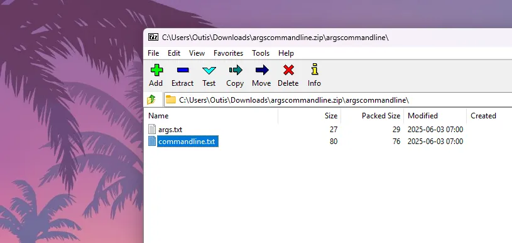Image resolution: width=512 pixels, height=243 pixels.
Task: Click the commandline.txt file icon
Action: pos(152,141)
